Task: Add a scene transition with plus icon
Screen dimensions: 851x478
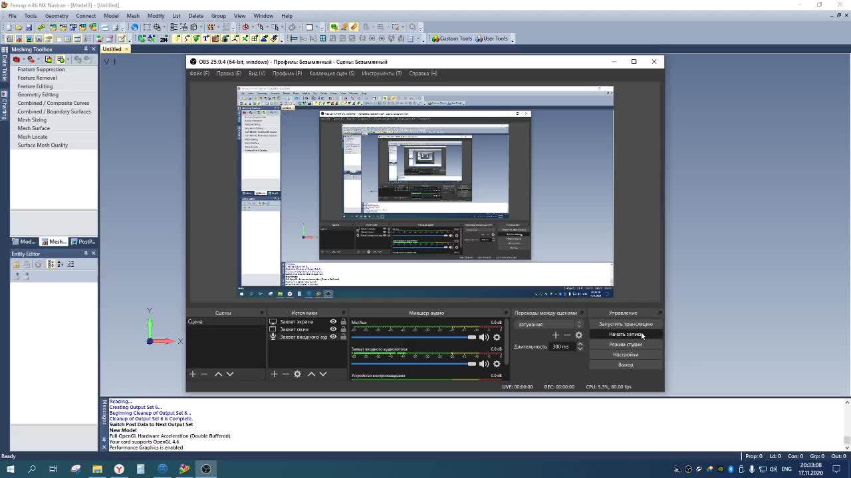Action: (x=556, y=335)
